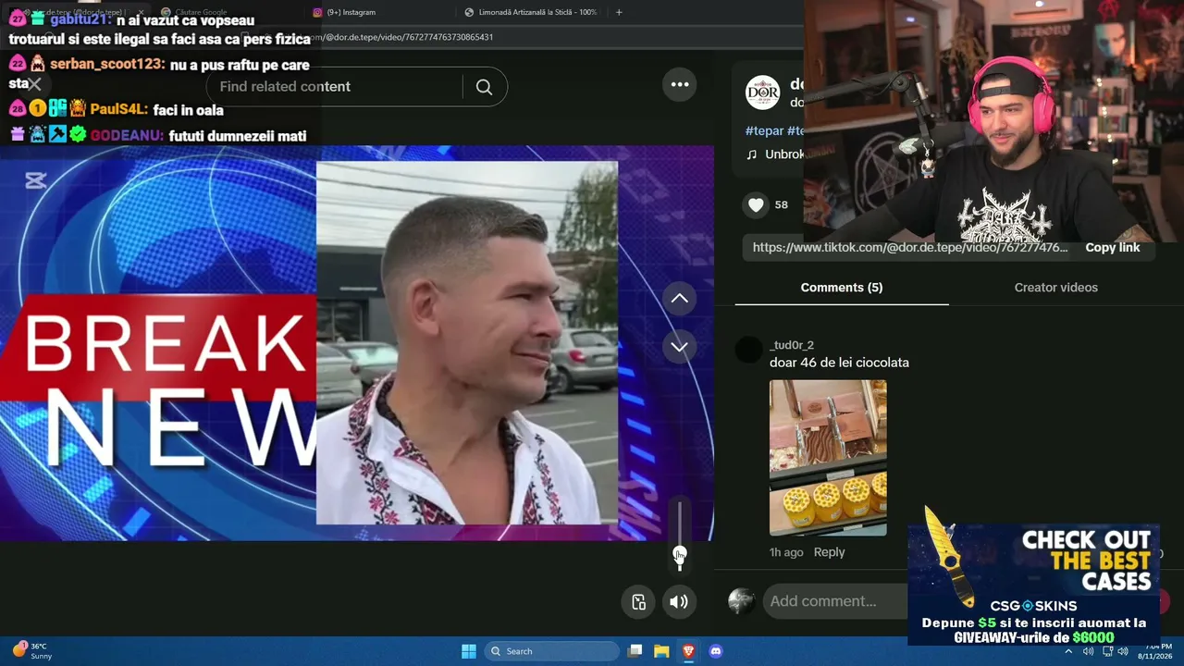Click the Brave browser taskbar icon
Image resolution: width=1184 pixels, height=666 pixels.
tap(688, 651)
